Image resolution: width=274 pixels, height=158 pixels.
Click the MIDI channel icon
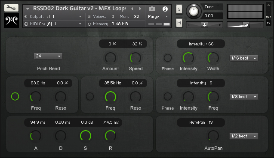click(x=26, y=24)
